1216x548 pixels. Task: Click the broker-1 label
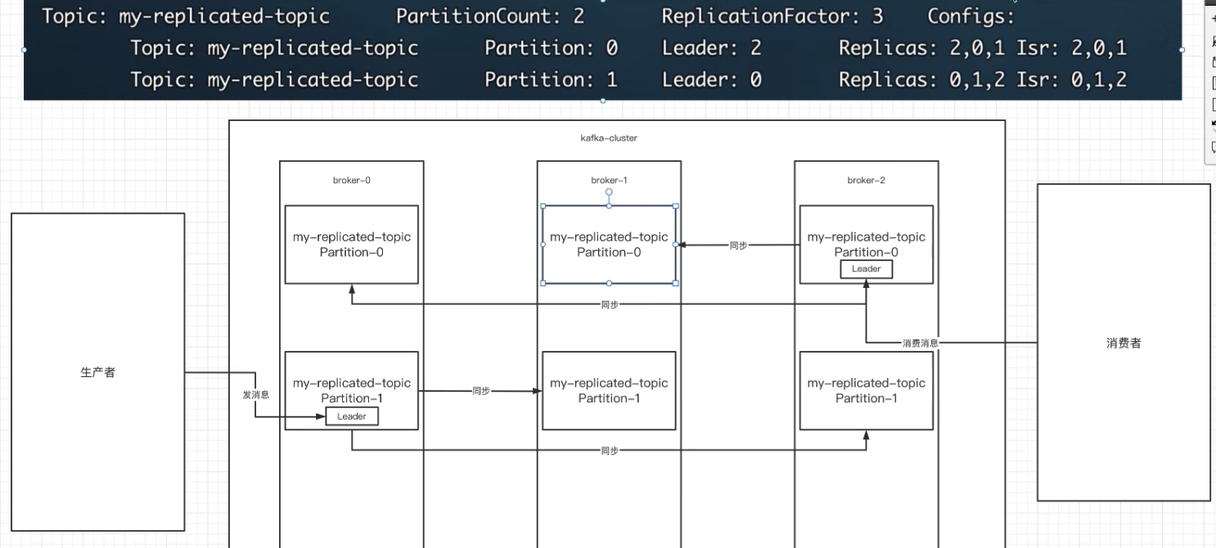[609, 180]
